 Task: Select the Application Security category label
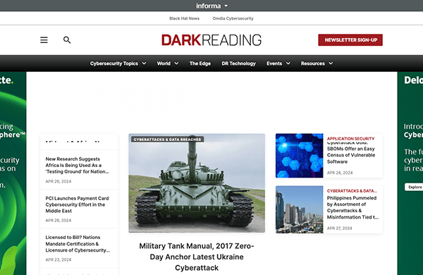[350, 138]
